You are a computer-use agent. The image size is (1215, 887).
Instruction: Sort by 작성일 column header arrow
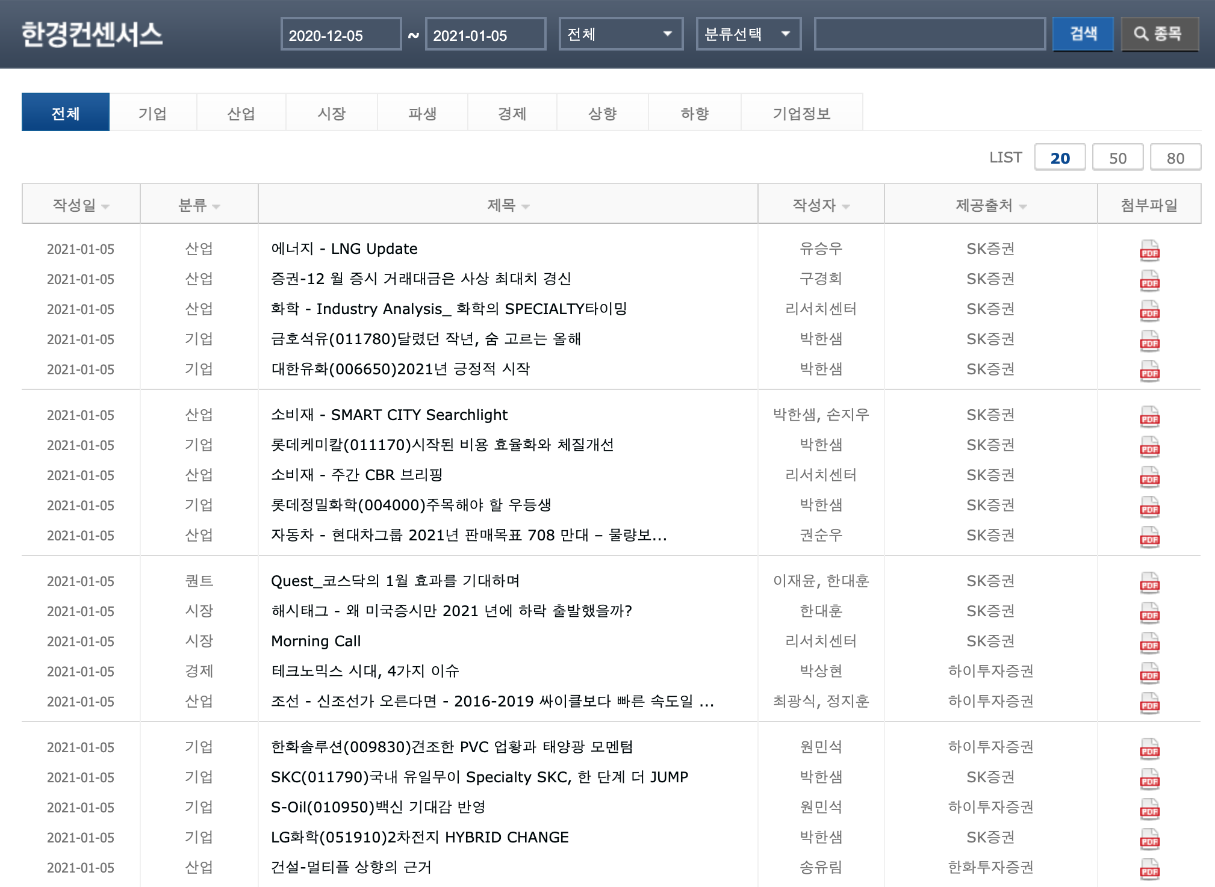(x=106, y=206)
